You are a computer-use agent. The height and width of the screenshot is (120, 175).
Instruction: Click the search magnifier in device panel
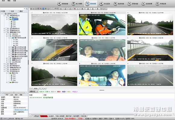27,9
